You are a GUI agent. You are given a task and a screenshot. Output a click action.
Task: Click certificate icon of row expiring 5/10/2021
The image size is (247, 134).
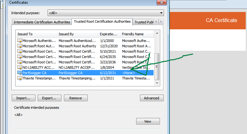coord(20,51)
